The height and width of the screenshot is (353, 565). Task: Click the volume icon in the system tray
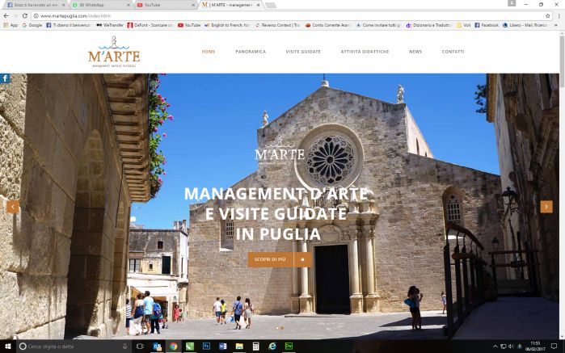pyautogui.click(x=511, y=347)
